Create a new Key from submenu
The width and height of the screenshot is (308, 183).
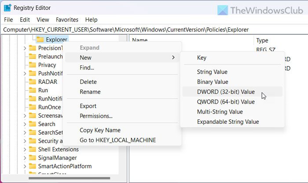(x=232, y=57)
